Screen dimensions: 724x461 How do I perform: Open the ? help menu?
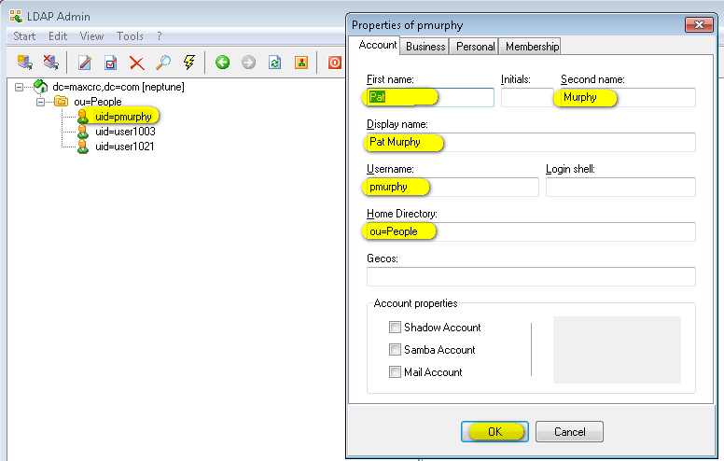pos(160,36)
